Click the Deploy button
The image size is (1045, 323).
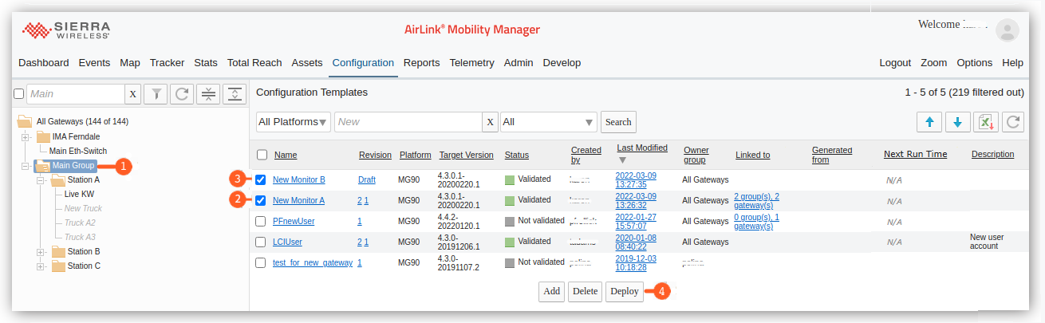pyautogui.click(x=624, y=291)
